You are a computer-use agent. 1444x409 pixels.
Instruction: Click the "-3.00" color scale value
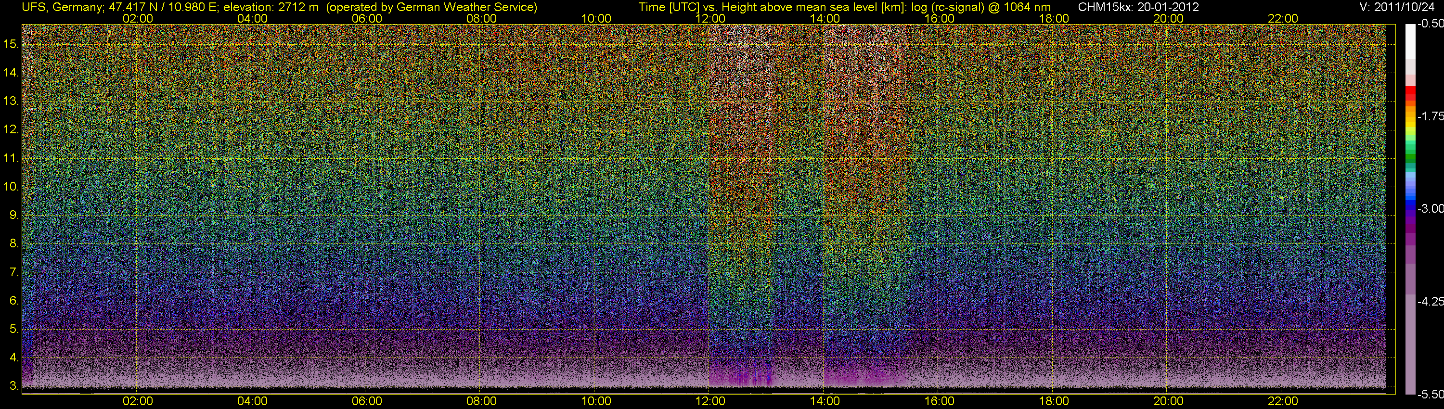click(x=1430, y=208)
